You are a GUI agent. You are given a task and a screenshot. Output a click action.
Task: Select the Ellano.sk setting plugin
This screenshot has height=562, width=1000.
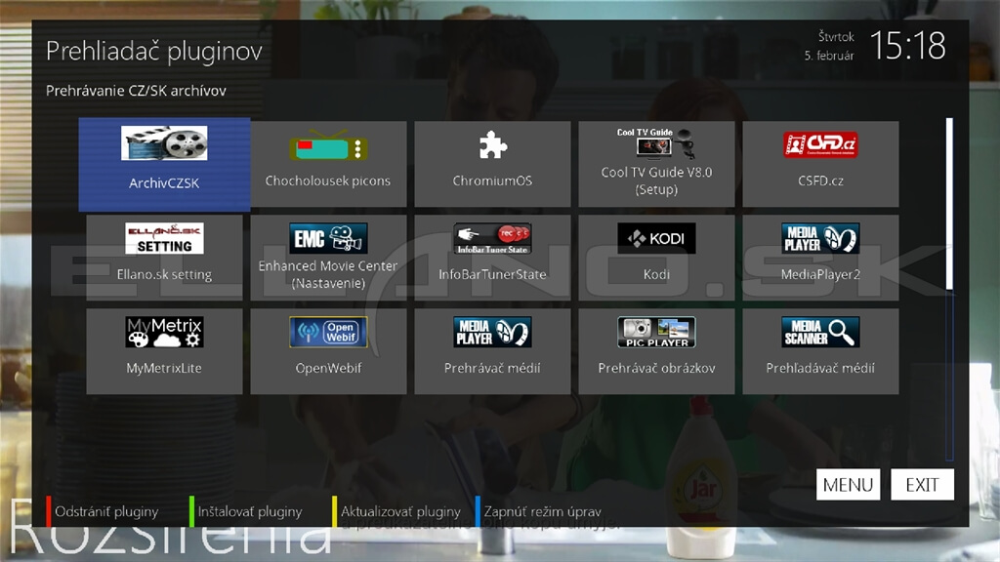164,258
